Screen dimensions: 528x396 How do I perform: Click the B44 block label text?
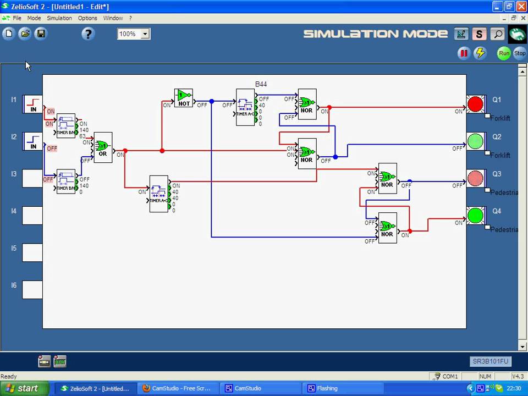tap(261, 84)
